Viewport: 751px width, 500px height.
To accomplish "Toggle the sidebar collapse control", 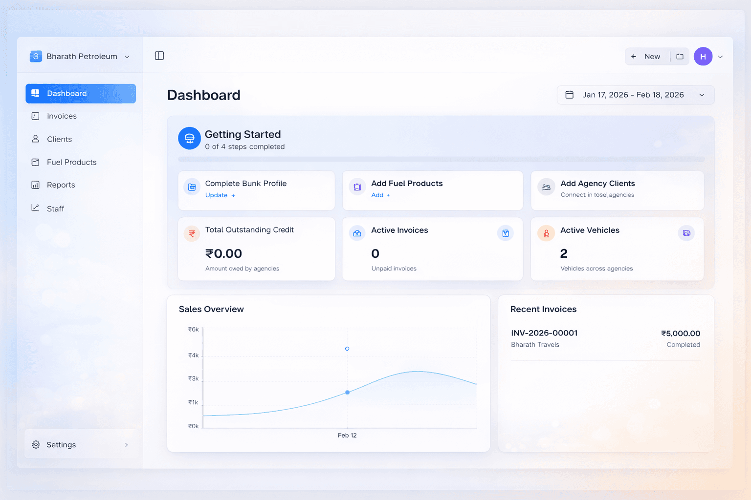I will [159, 56].
